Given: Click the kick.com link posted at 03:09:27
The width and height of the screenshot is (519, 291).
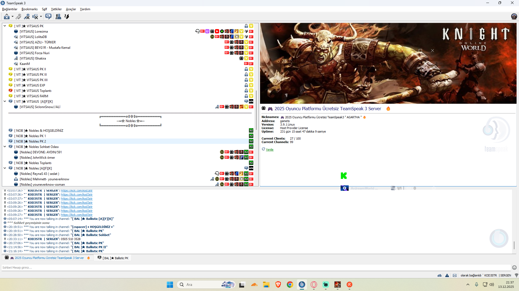Looking at the screenshot, I should 76,215.
